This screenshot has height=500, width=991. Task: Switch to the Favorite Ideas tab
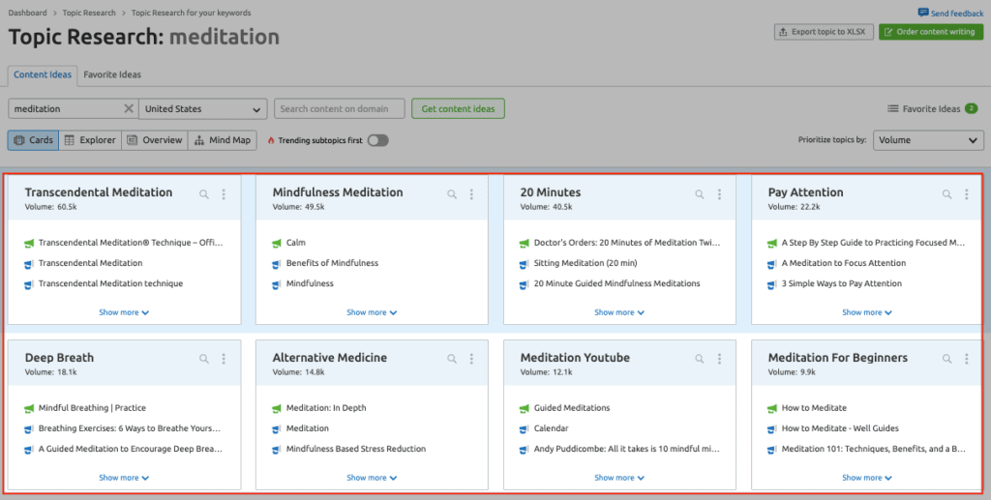pyautogui.click(x=112, y=74)
